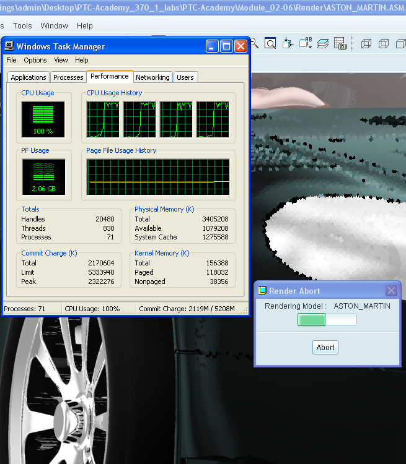Click Commit Charge Peak 2322276
406x464 pixels.
[x=101, y=281]
